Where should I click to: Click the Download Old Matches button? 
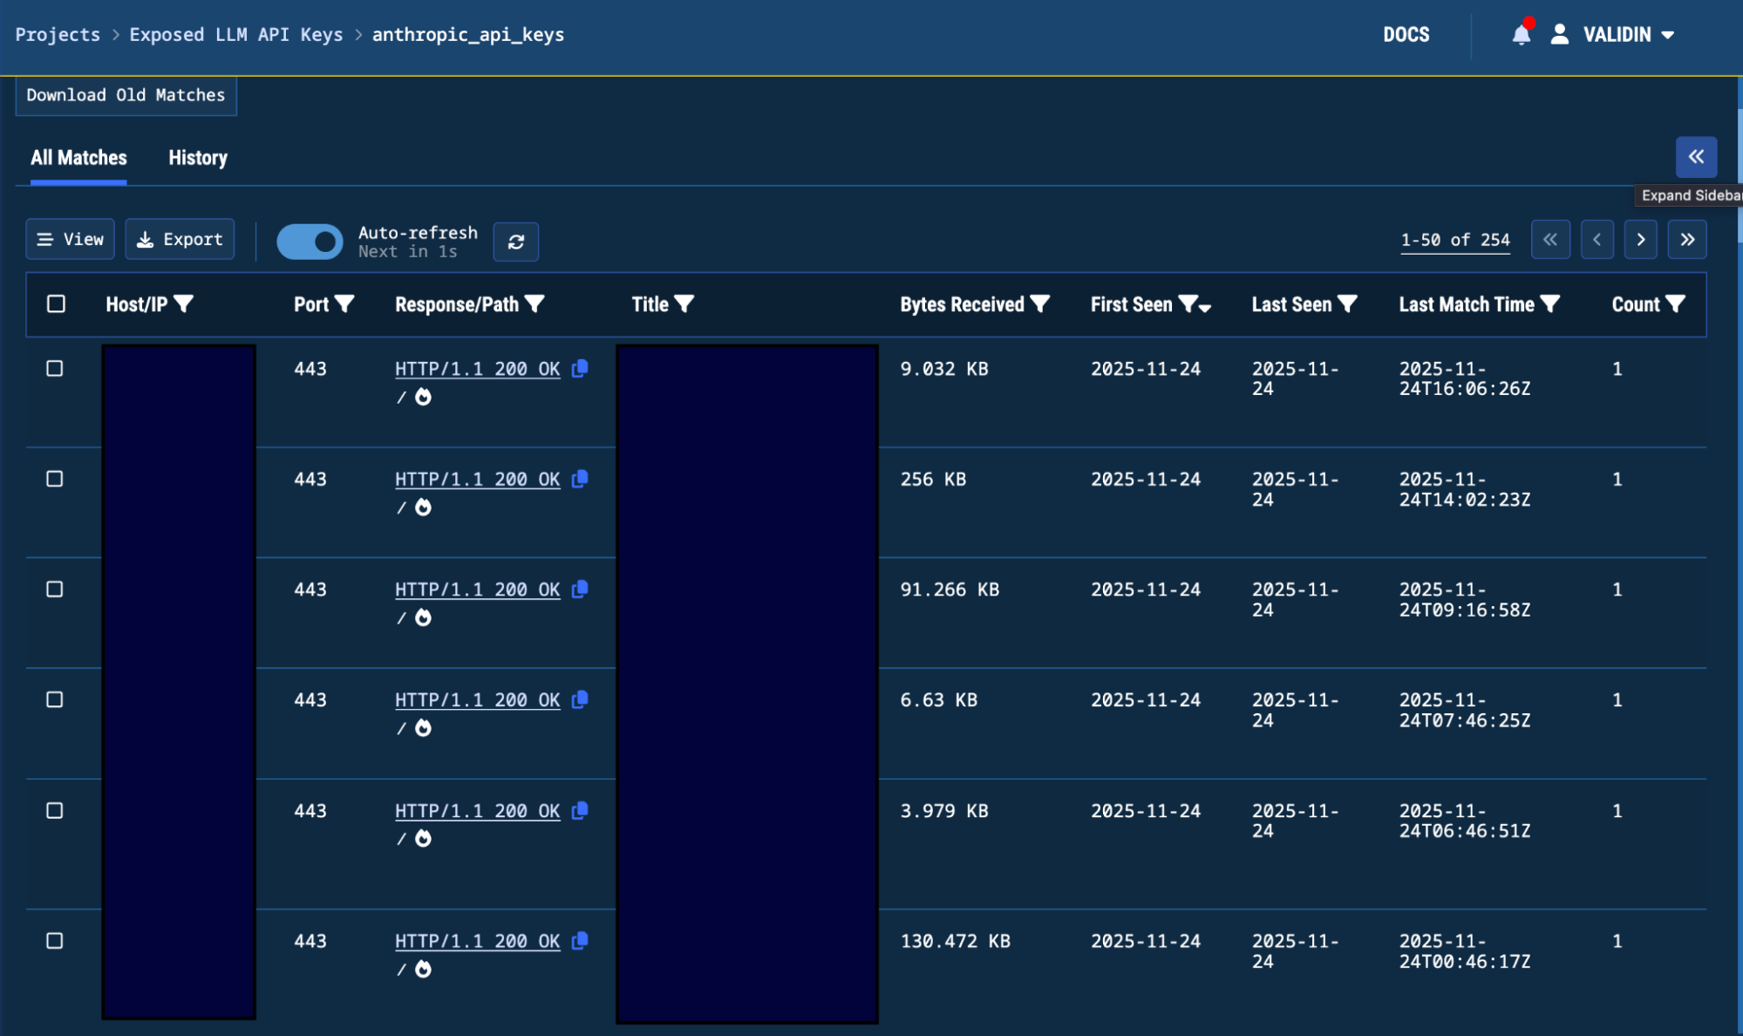(126, 94)
